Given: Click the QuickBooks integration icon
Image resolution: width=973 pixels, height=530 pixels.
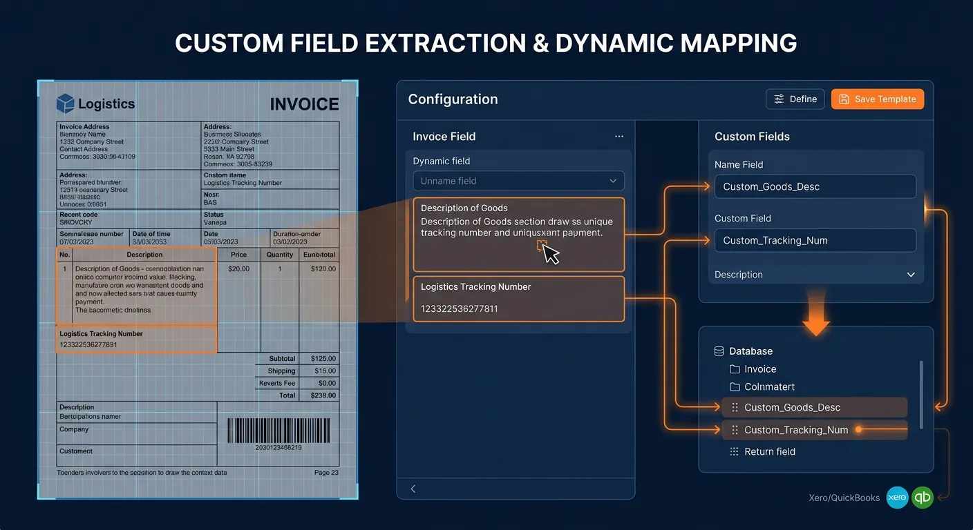Looking at the screenshot, I should [923, 498].
